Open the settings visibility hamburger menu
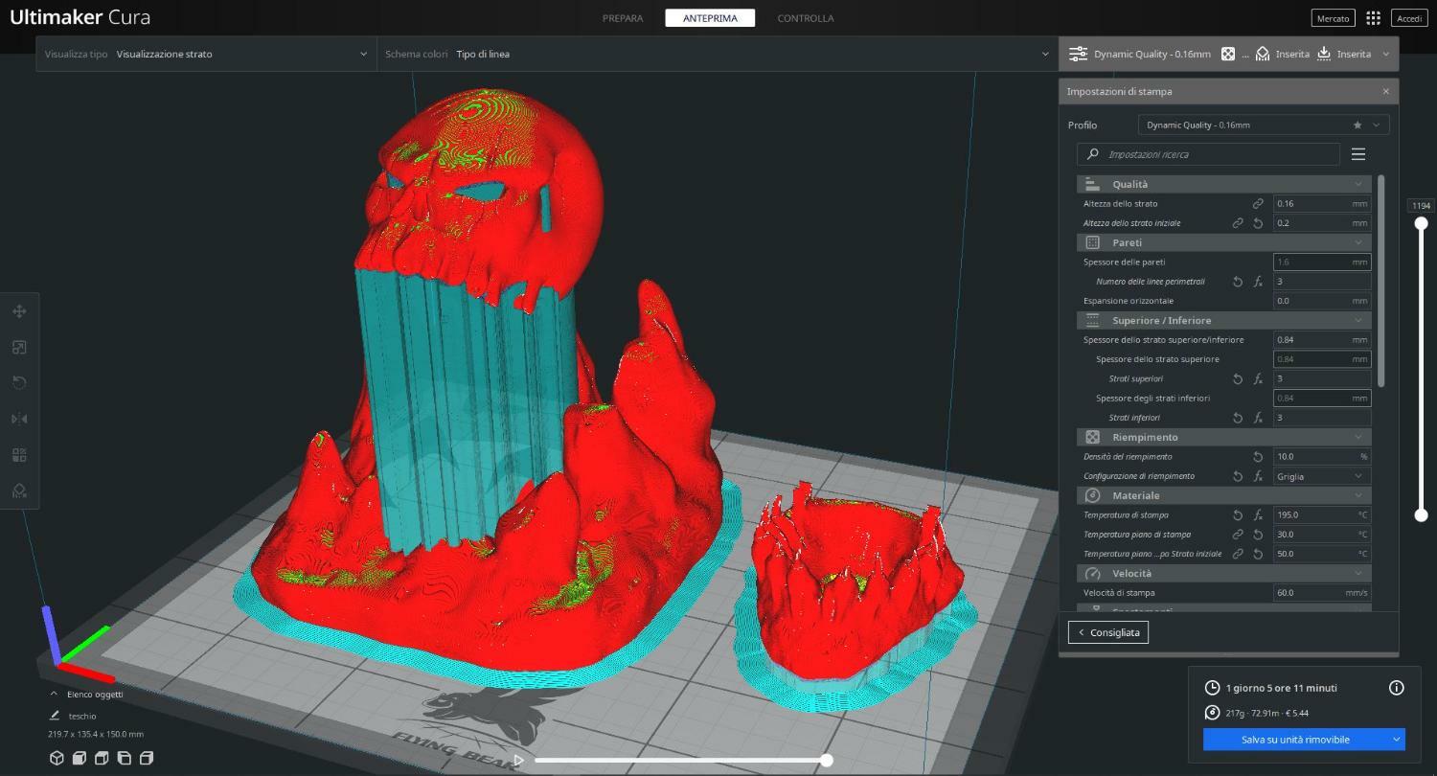1437x776 pixels. [x=1357, y=154]
